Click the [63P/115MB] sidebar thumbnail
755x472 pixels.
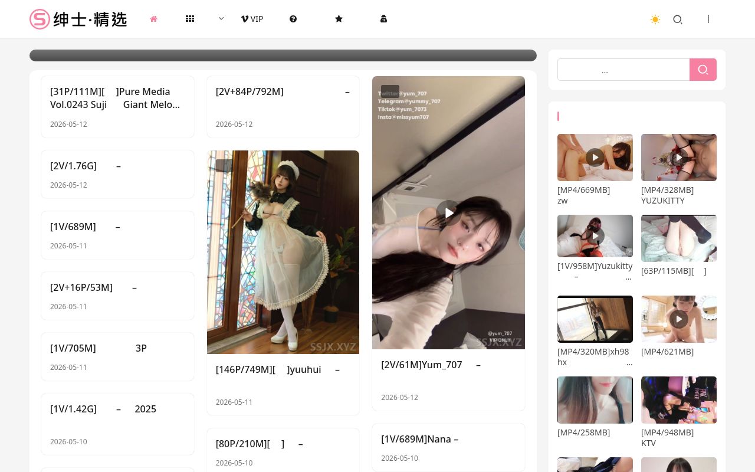click(679, 238)
